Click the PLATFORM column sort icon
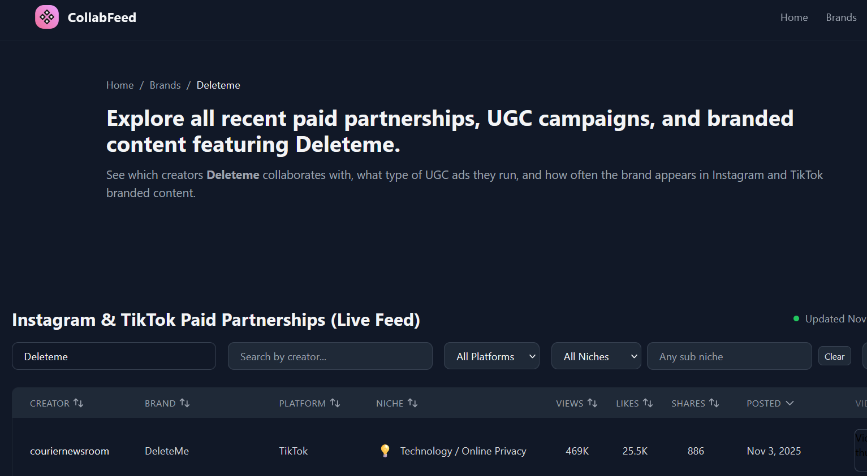The height and width of the screenshot is (476, 867). point(336,403)
